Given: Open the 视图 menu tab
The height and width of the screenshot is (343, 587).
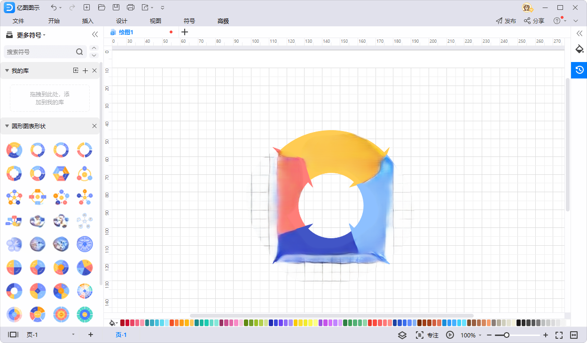Looking at the screenshot, I should pos(156,21).
